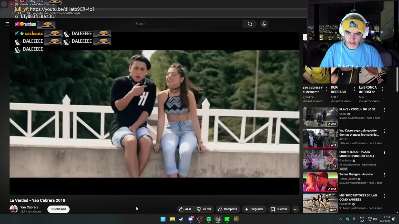Subscribe with the Suscribirme button
The width and height of the screenshot is (399, 224).
point(59,209)
